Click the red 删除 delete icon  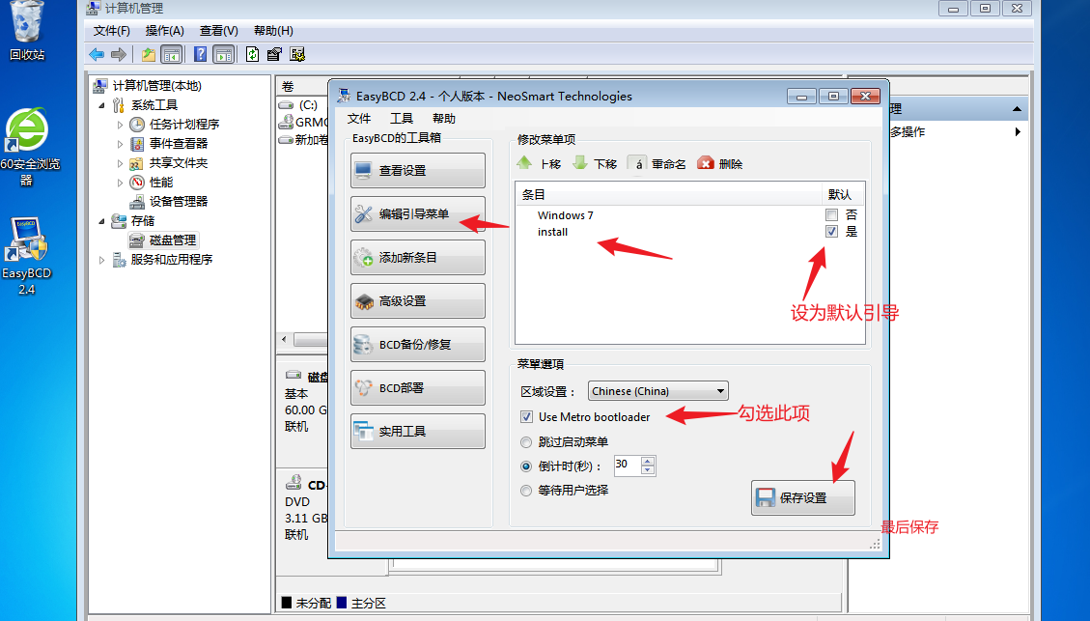point(706,163)
